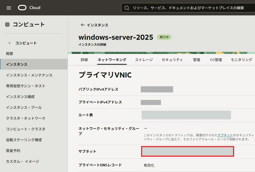This screenshot has width=255, height=172.
Task: Open 専用仮想マシン・ホスト in sidebar
Action: (25, 86)
